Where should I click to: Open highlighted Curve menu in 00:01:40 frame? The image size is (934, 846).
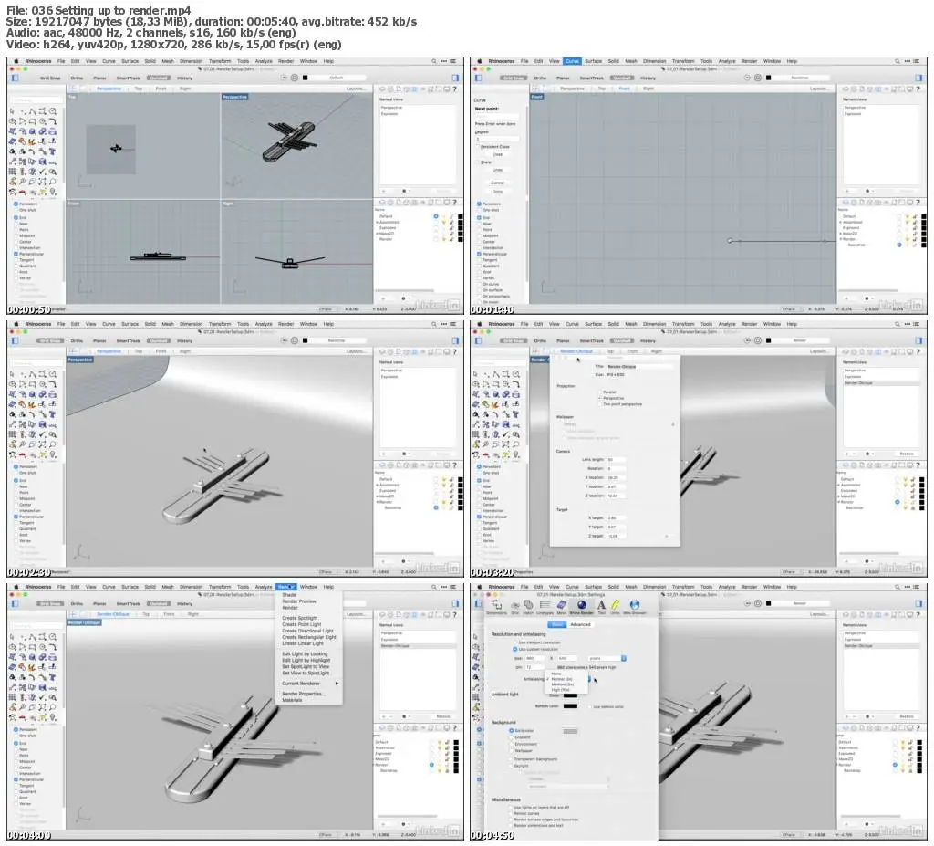click(572, 61)
